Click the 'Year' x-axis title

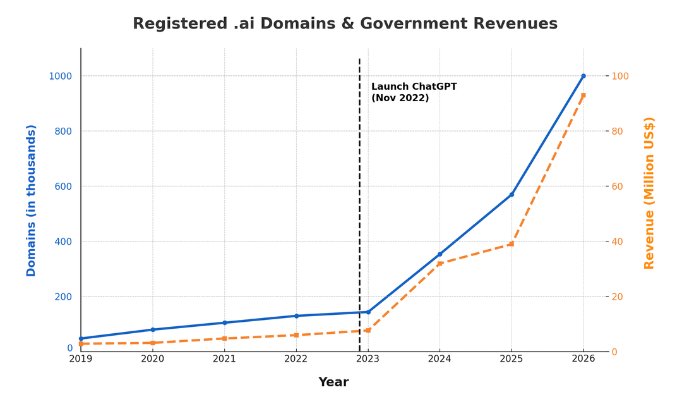point(333,383)
